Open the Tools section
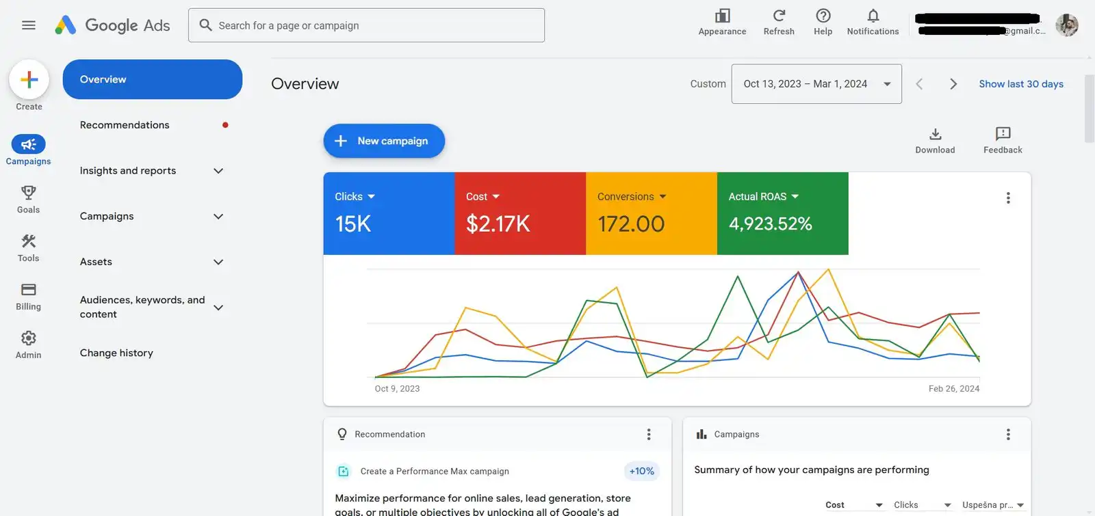This screenshot has width=1095, height=516. click(28, 247)
